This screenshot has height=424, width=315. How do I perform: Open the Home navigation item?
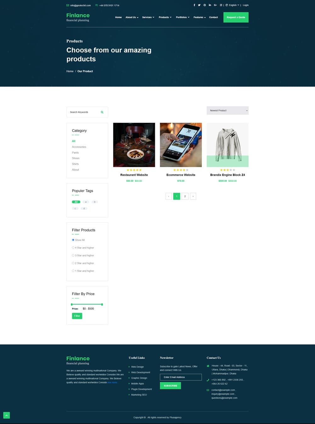click(118, 17)
